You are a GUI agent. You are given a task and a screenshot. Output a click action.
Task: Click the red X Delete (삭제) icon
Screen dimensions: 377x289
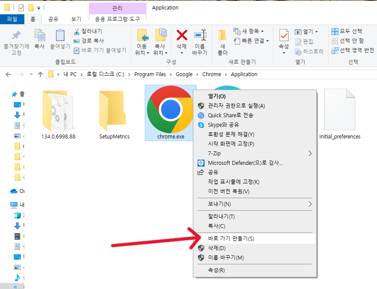(x=182, y=35)
